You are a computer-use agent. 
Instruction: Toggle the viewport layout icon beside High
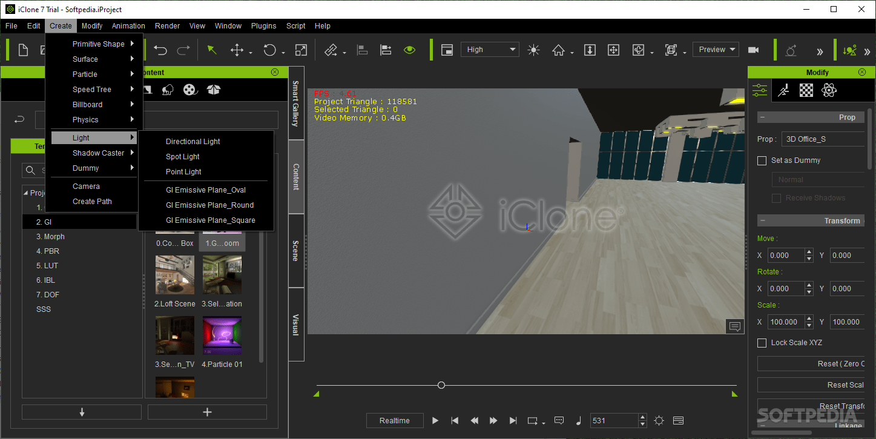tap(447, 50)
